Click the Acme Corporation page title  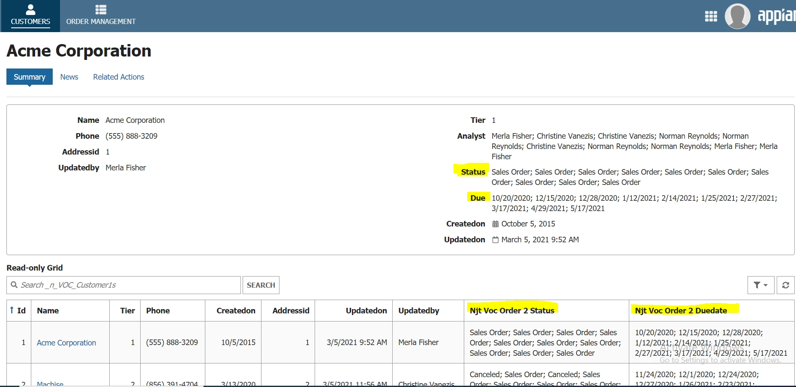click(x=79, y=51)
